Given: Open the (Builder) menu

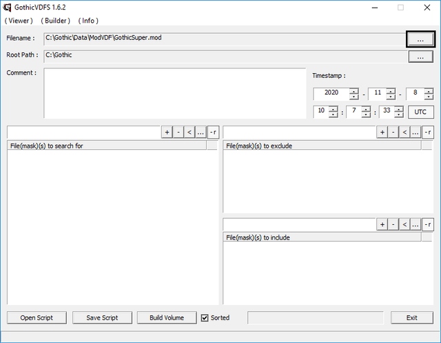Looking at the screenshot, I should [55, 21].
